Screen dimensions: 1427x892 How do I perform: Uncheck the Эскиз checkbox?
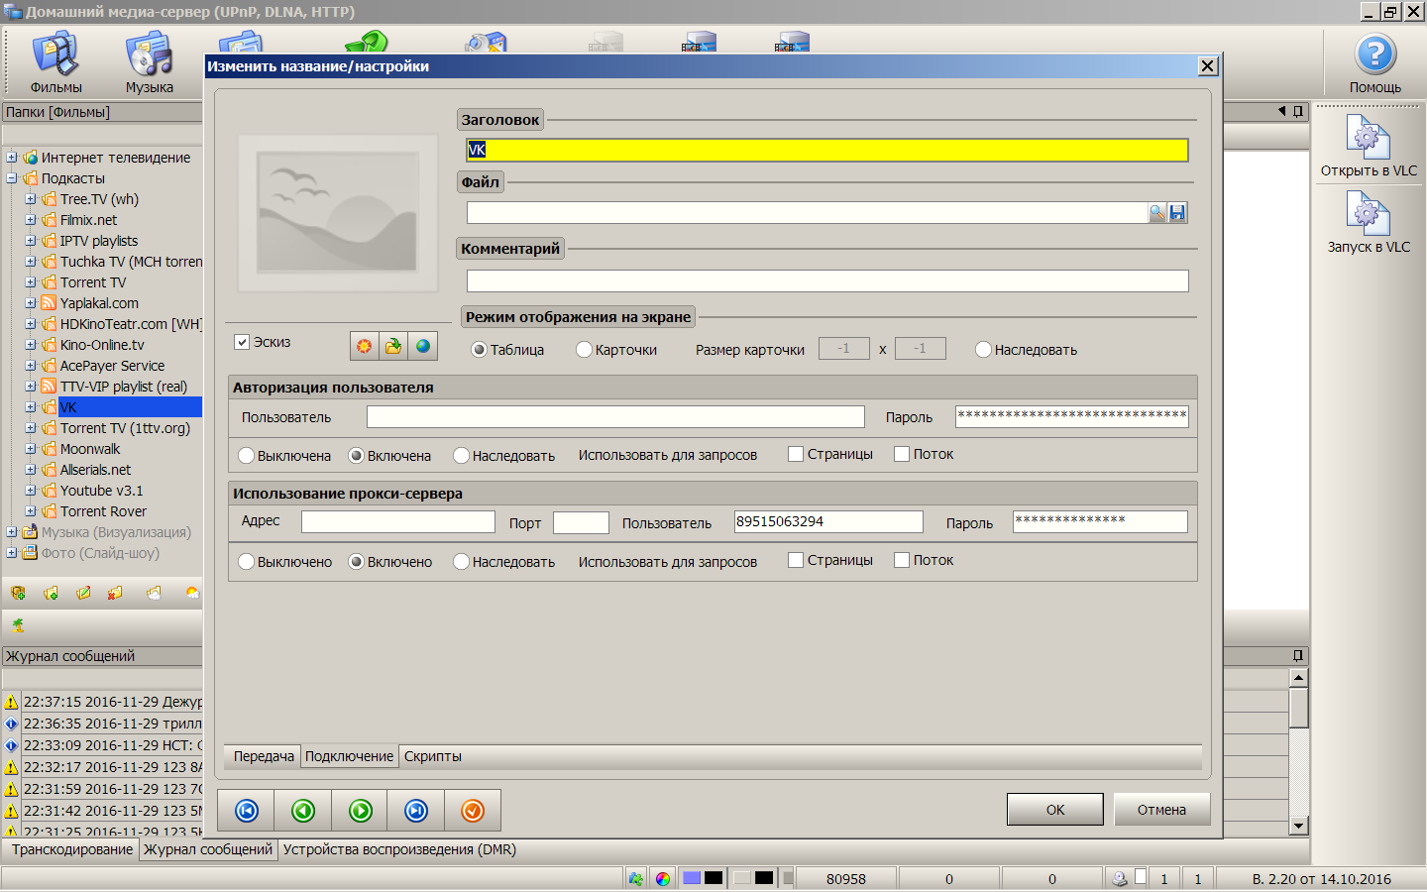pos(242,342)
